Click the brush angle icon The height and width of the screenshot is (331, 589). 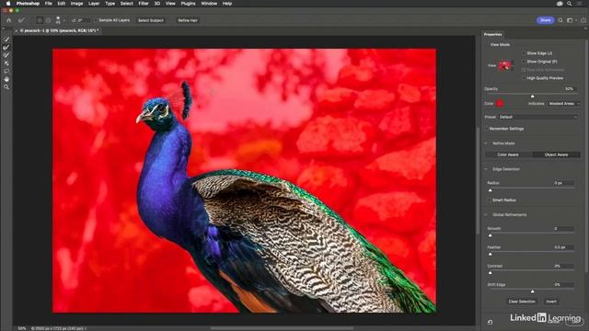click(x=74, y=20)
